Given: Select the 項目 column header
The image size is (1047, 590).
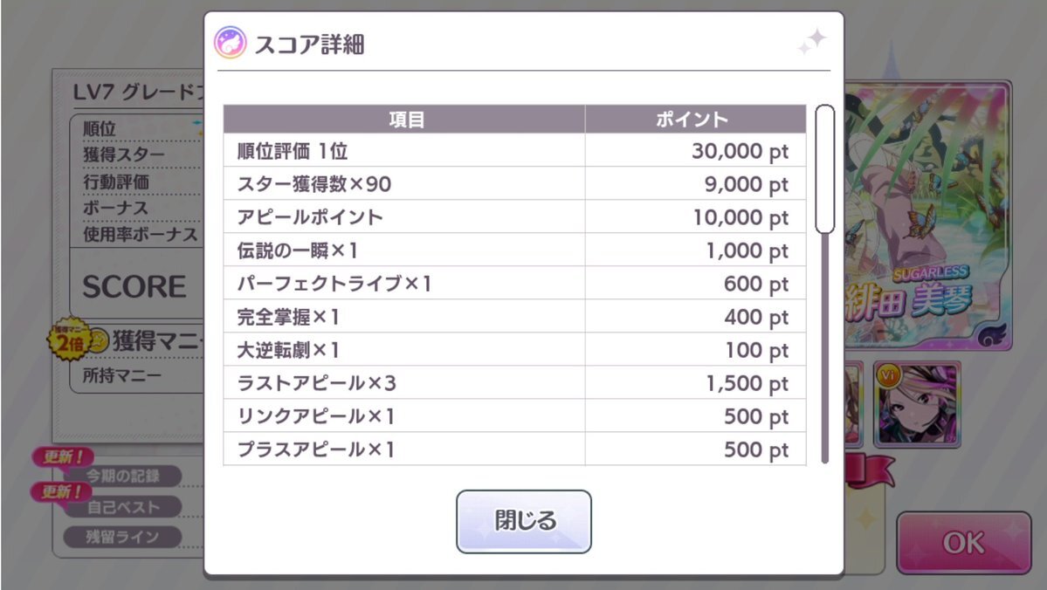Looking at the screenshot, I should (404, 120).
